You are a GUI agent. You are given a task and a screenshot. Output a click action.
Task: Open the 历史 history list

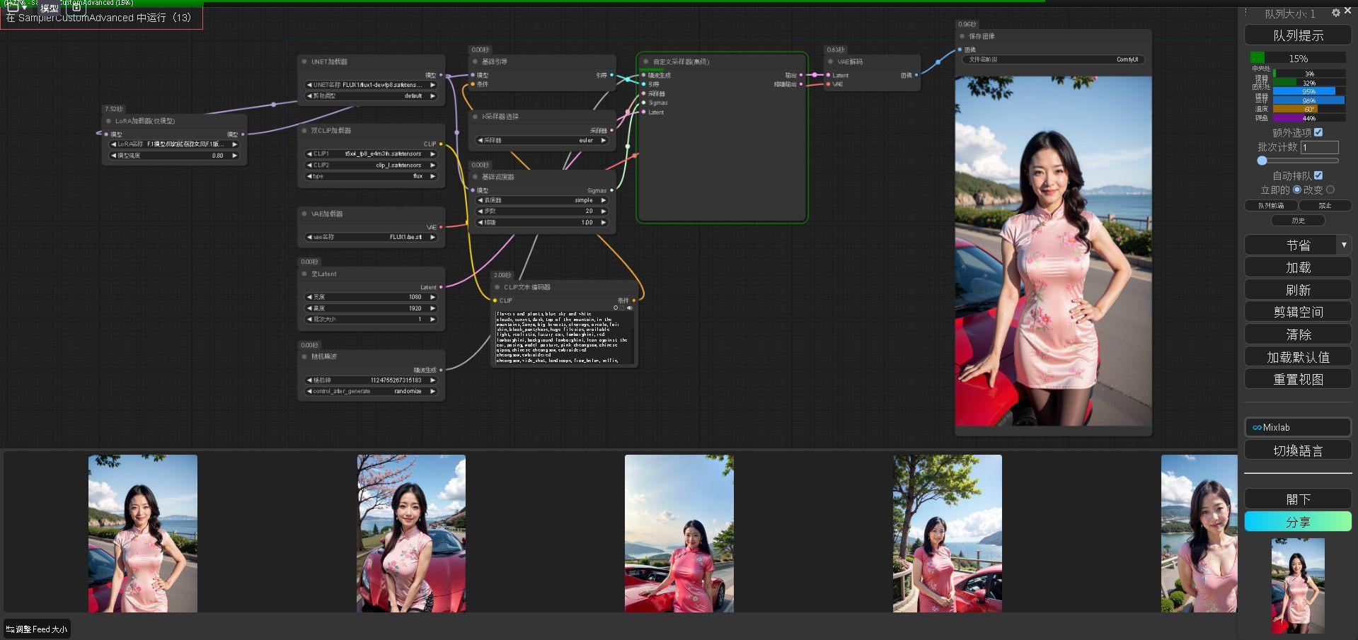click(x=1298, y=221)
